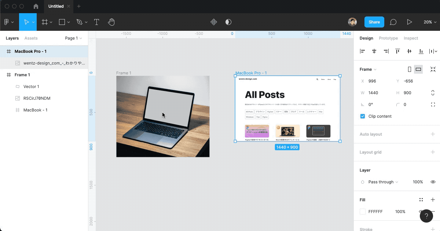Select the Text tool
Screen dimensions: 440x231
coord(96,22)
